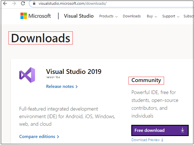Open the Buy dropdown menu

152,16
